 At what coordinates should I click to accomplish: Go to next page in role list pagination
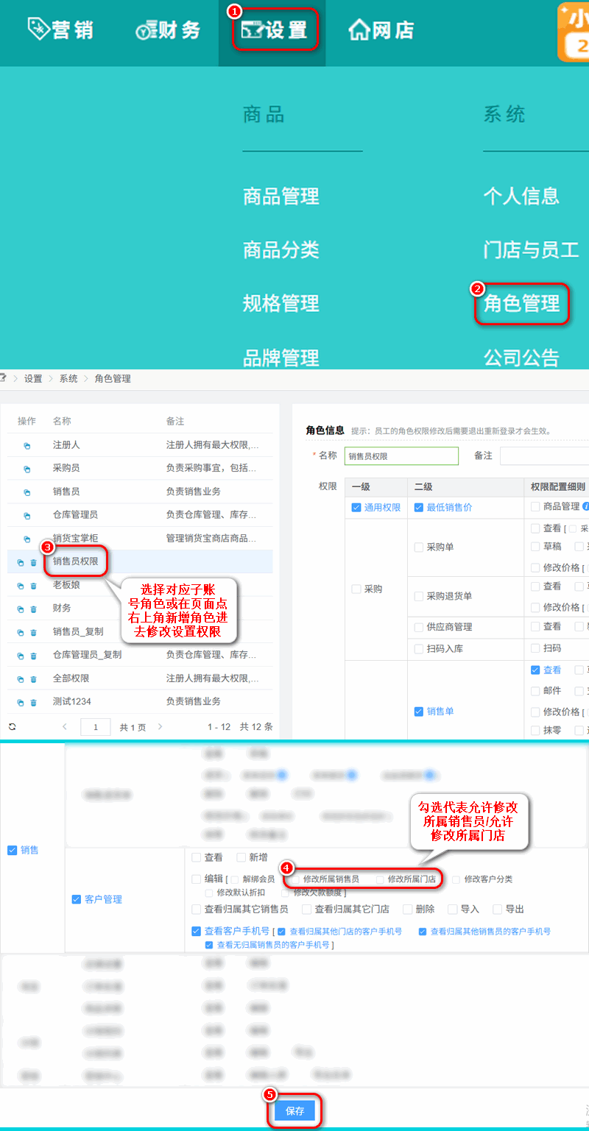[x=161, y=727]
